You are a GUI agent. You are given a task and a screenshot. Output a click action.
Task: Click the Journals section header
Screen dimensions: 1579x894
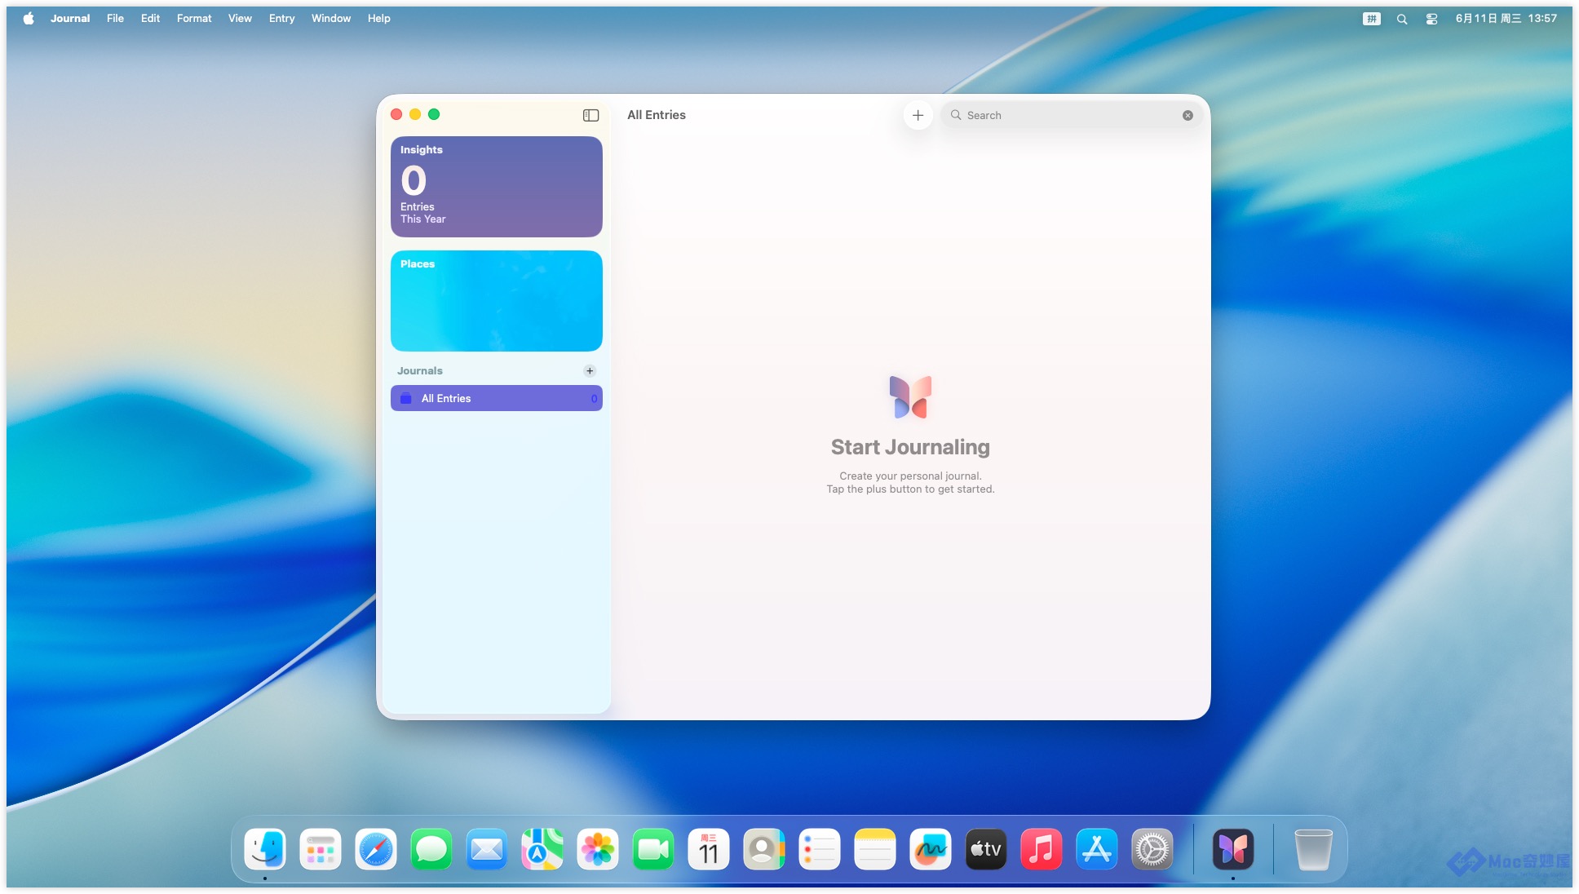point(420,370)
